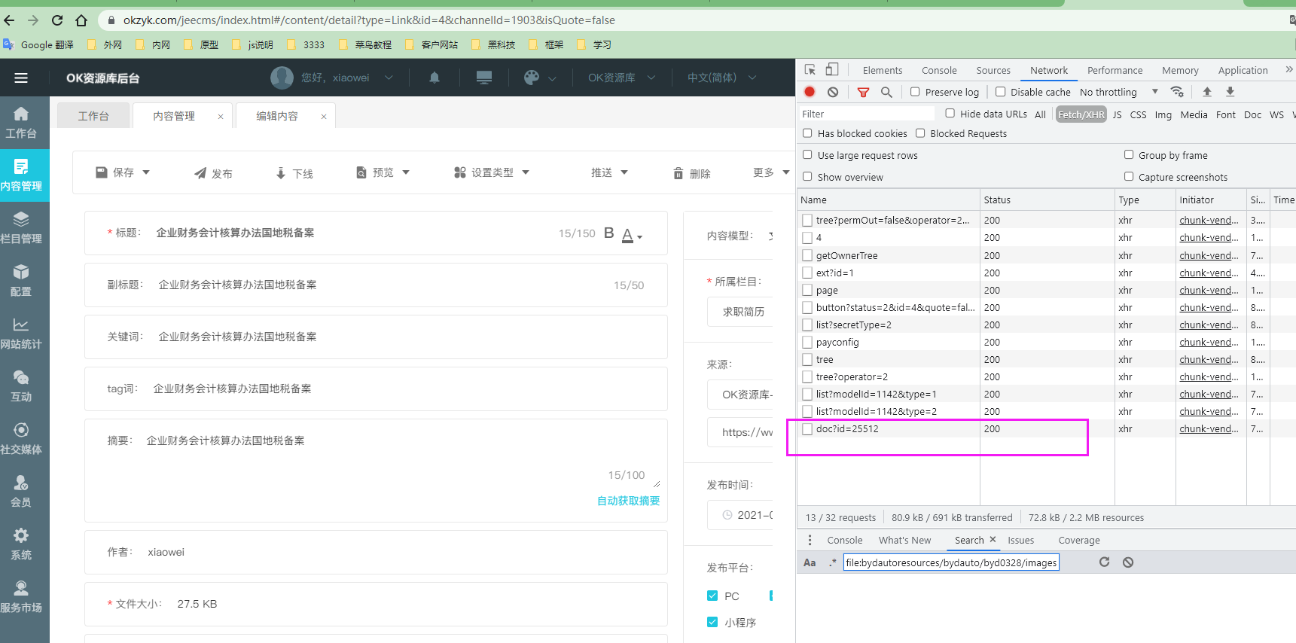This screenshot has width=1296, height=643.
Task: Open the theme palette icon
Action: point(532,78)
